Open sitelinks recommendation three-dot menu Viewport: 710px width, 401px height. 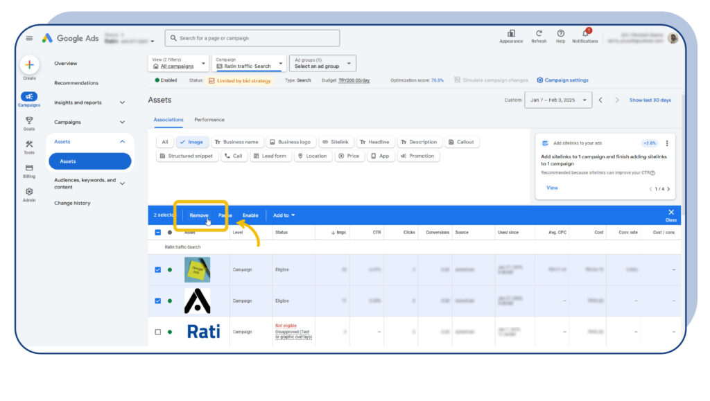pyautogui.click(x=667, y=143)
